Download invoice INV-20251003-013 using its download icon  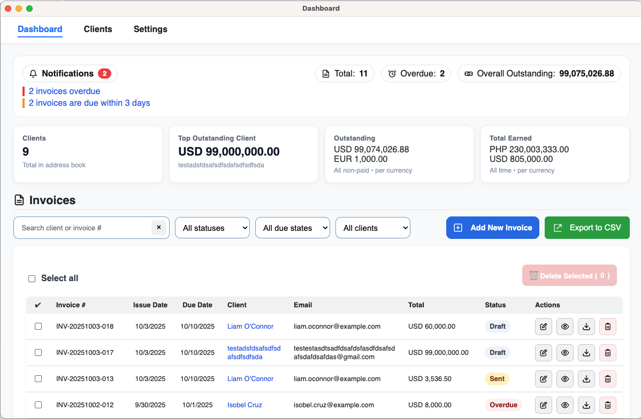tap(586, 379)
